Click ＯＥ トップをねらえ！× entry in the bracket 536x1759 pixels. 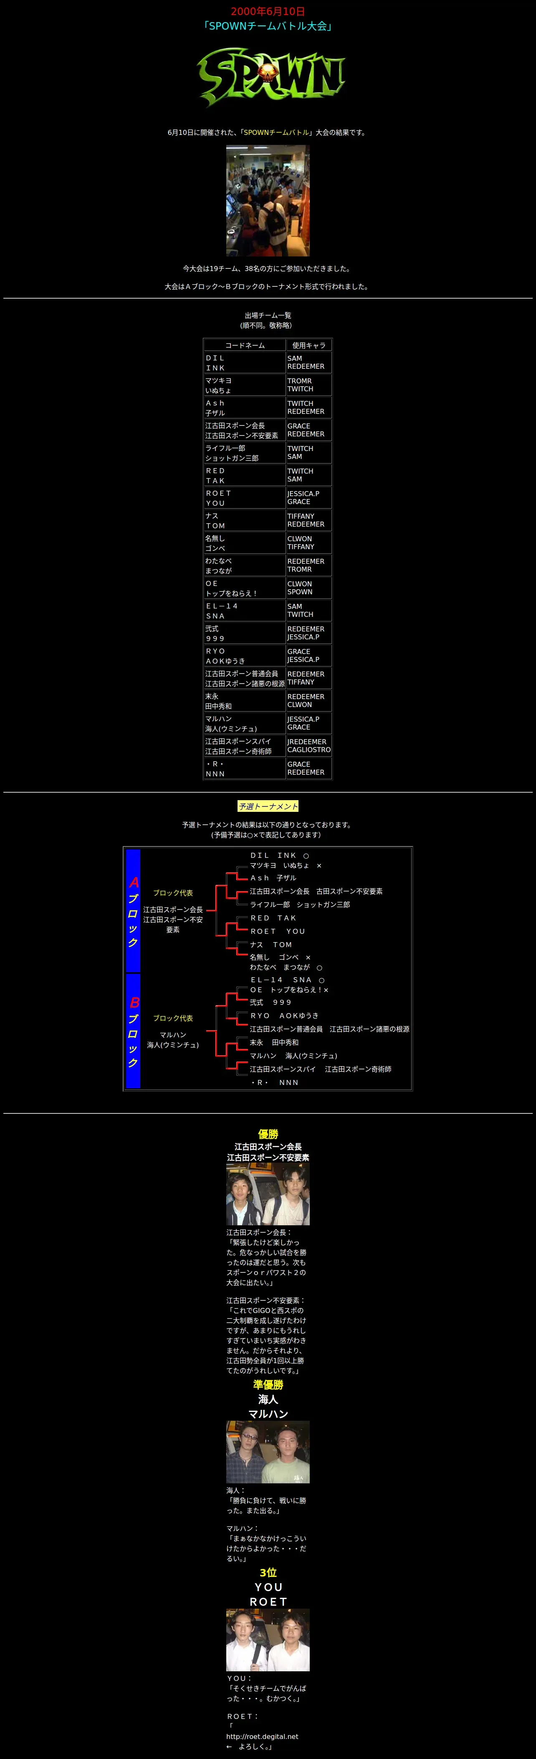290,990
